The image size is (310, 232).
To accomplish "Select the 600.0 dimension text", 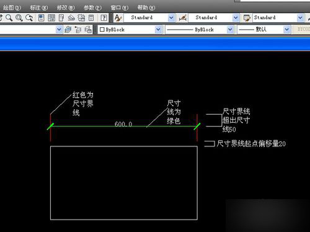I will (x=123, y=124).
